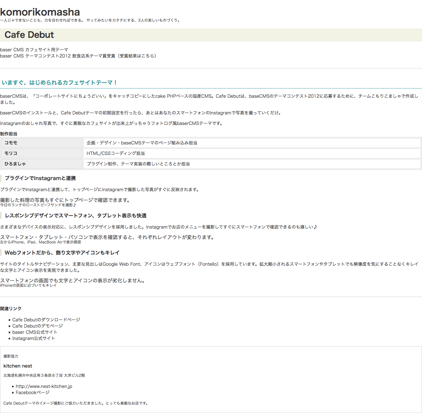Viewport: 422px width, 413px height.
Task: Click the Webフォントだから section heading
Action: [x=62, y=253]
